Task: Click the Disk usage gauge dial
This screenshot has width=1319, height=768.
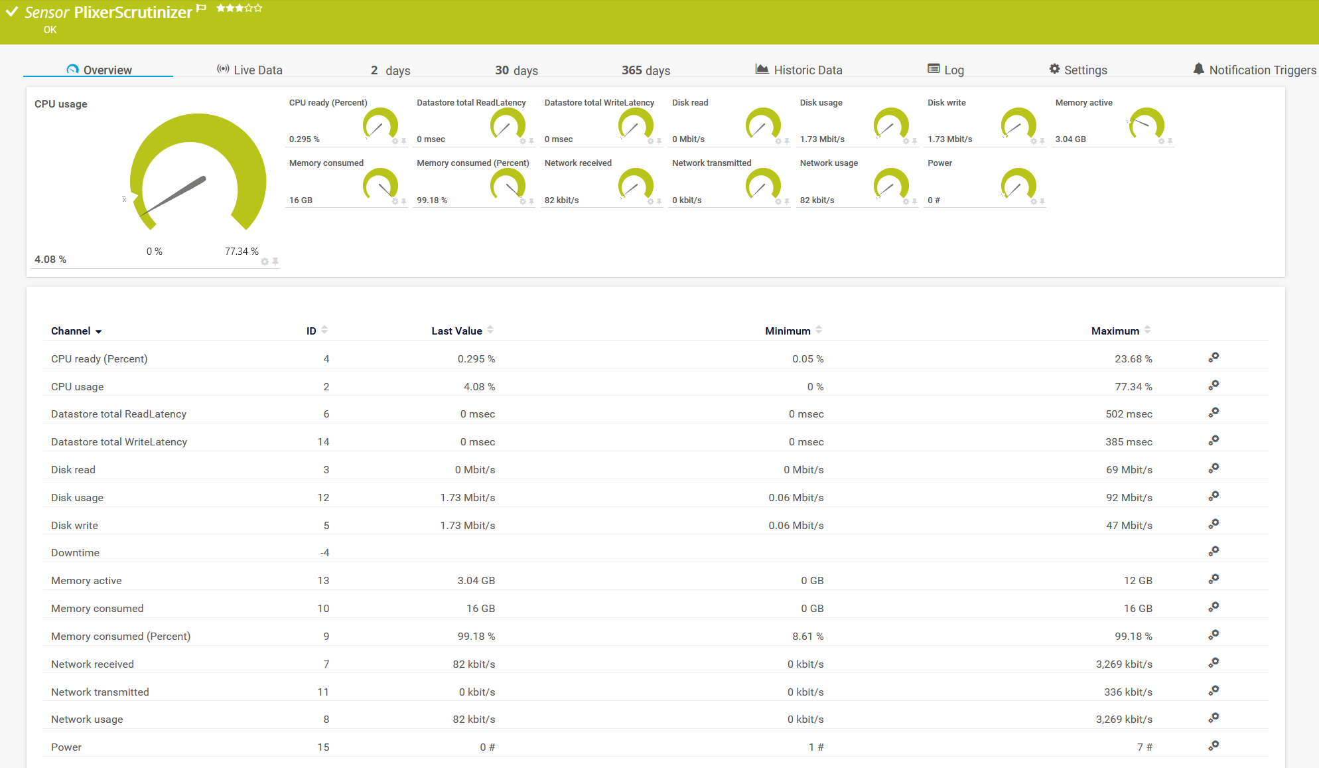Action: 890,124
